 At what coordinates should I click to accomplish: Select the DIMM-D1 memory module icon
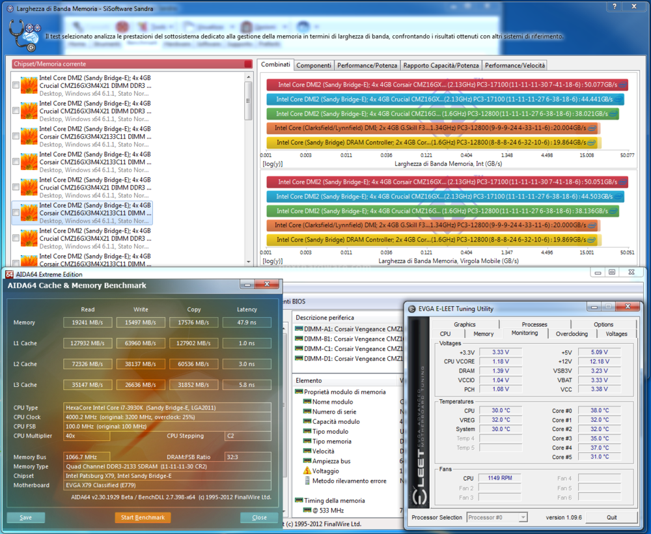[x=299, y=359]
